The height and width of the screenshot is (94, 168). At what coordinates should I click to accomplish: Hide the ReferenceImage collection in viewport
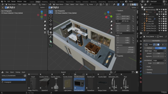(x=161, y=10)
